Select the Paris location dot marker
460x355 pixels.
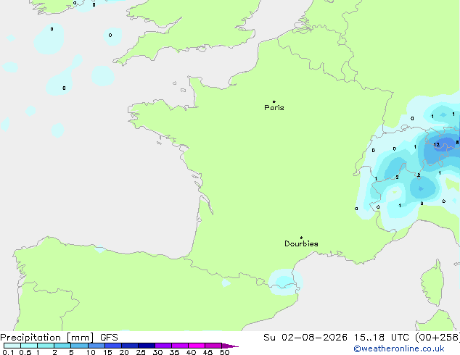coord(274,101)
